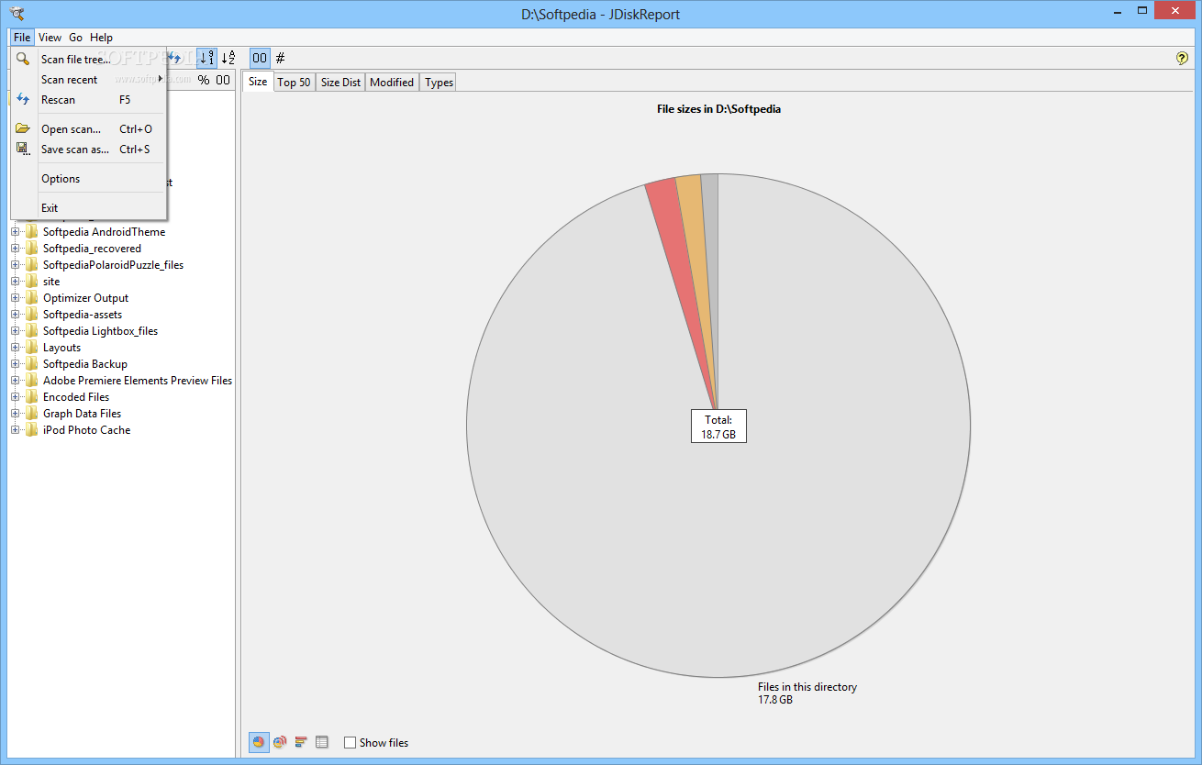Expand the Layouts folder node
This screenshot has width=1202, height=765.
coord(15,348)
